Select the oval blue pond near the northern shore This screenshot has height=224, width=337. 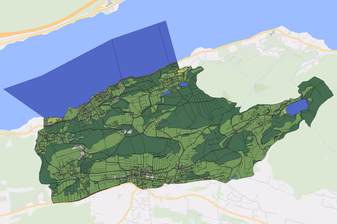click(183, 84)
